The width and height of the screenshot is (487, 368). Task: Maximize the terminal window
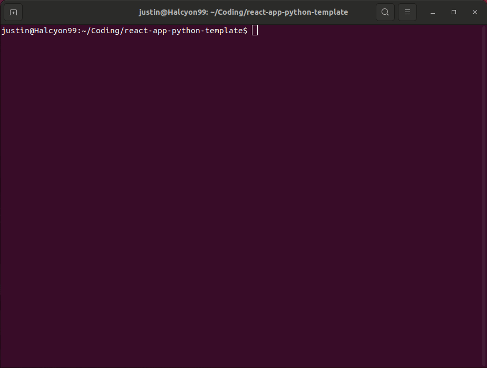pyautogui.click(x=454, y=12)
